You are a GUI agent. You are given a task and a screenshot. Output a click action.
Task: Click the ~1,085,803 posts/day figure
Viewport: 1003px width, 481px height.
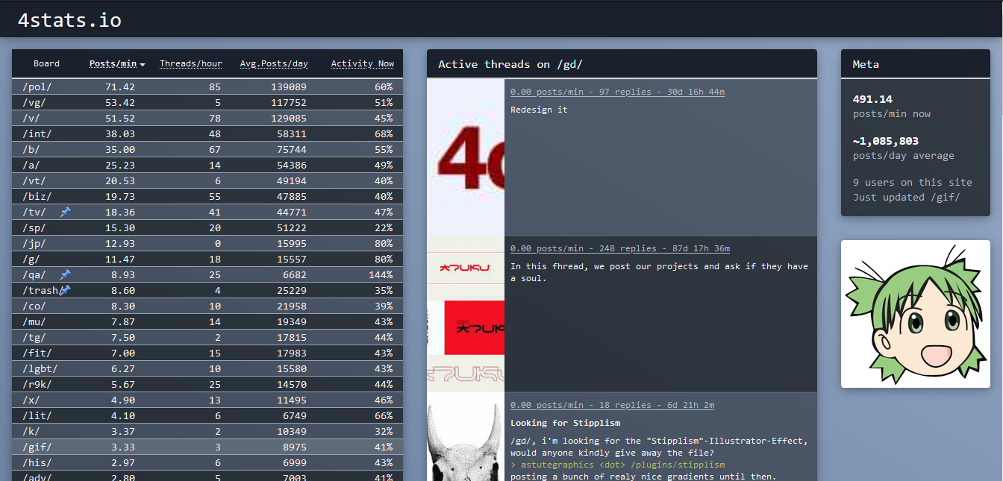pyautogui.click(x=886, y=141)
